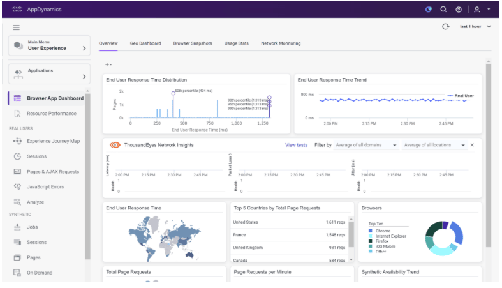
Task: Open the Average of all domains dropdown
Action: pos(366,145)
